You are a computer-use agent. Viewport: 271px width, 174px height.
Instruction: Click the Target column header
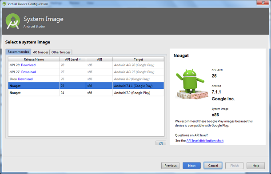(x=138, y=59)
